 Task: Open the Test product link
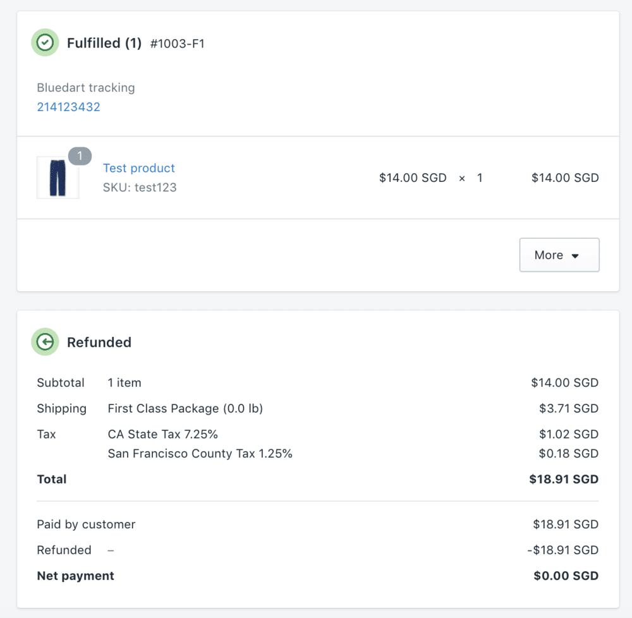point(139,168)
